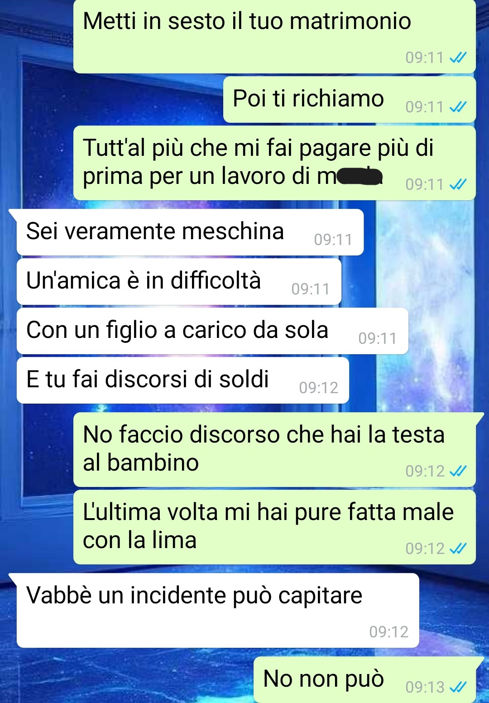Tap 'No faccio discorso che hai la testa' message

coord(274,449)
